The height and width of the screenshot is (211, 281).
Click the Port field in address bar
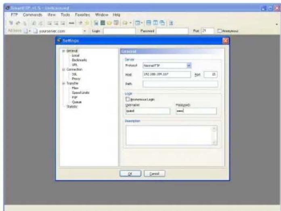tap(208, 31)
